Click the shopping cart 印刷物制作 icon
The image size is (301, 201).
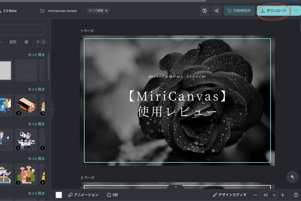(x=229, y=11)
